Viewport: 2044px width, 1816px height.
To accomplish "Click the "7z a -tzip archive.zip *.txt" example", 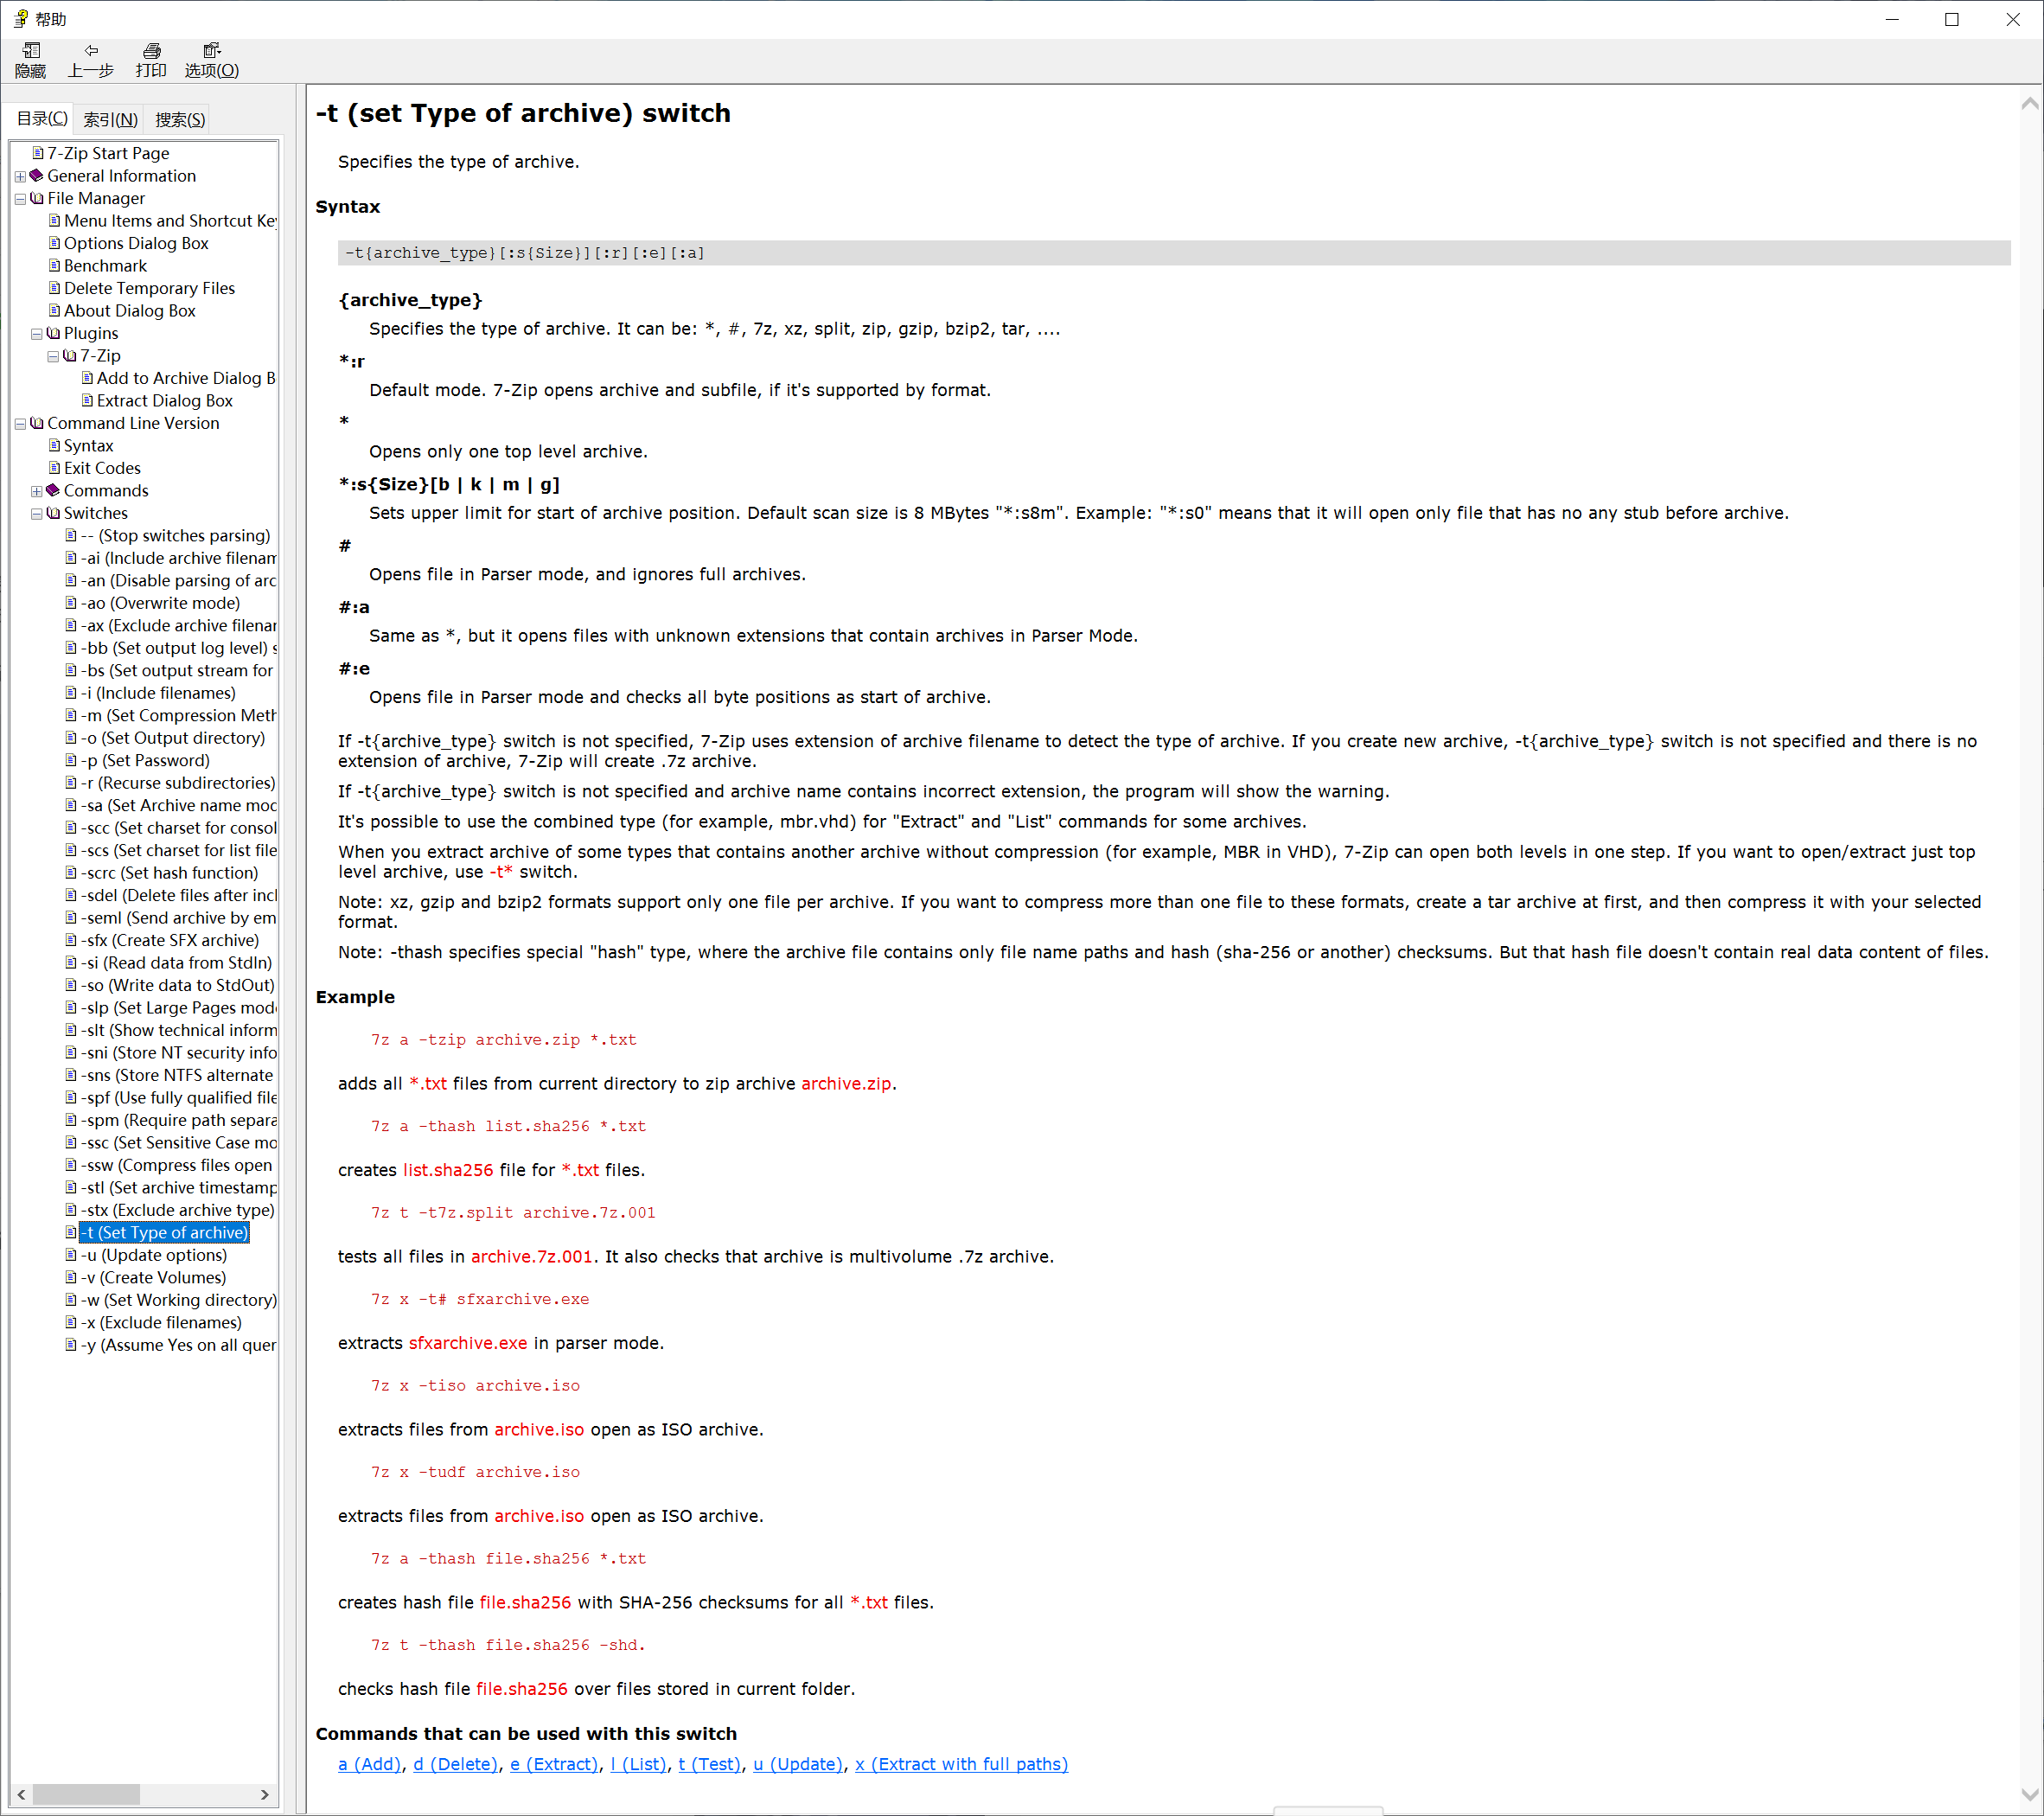I will (504, 1040).
